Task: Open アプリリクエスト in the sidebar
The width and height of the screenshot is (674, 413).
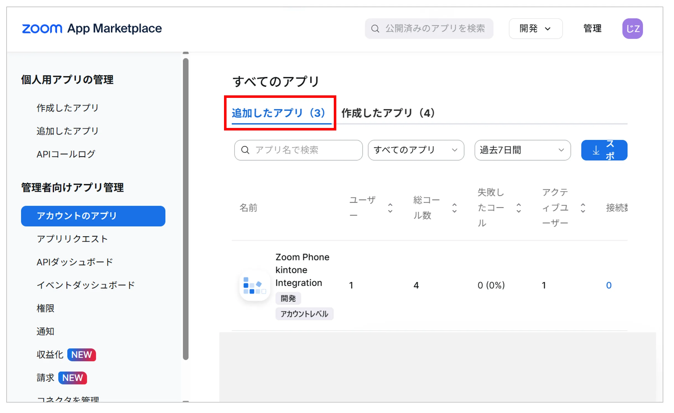Action: click(x=72, y=239)
